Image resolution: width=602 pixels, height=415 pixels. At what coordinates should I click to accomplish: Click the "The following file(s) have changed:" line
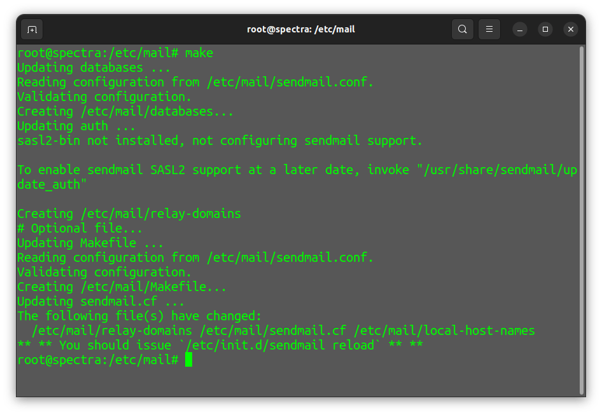point(140,316)
